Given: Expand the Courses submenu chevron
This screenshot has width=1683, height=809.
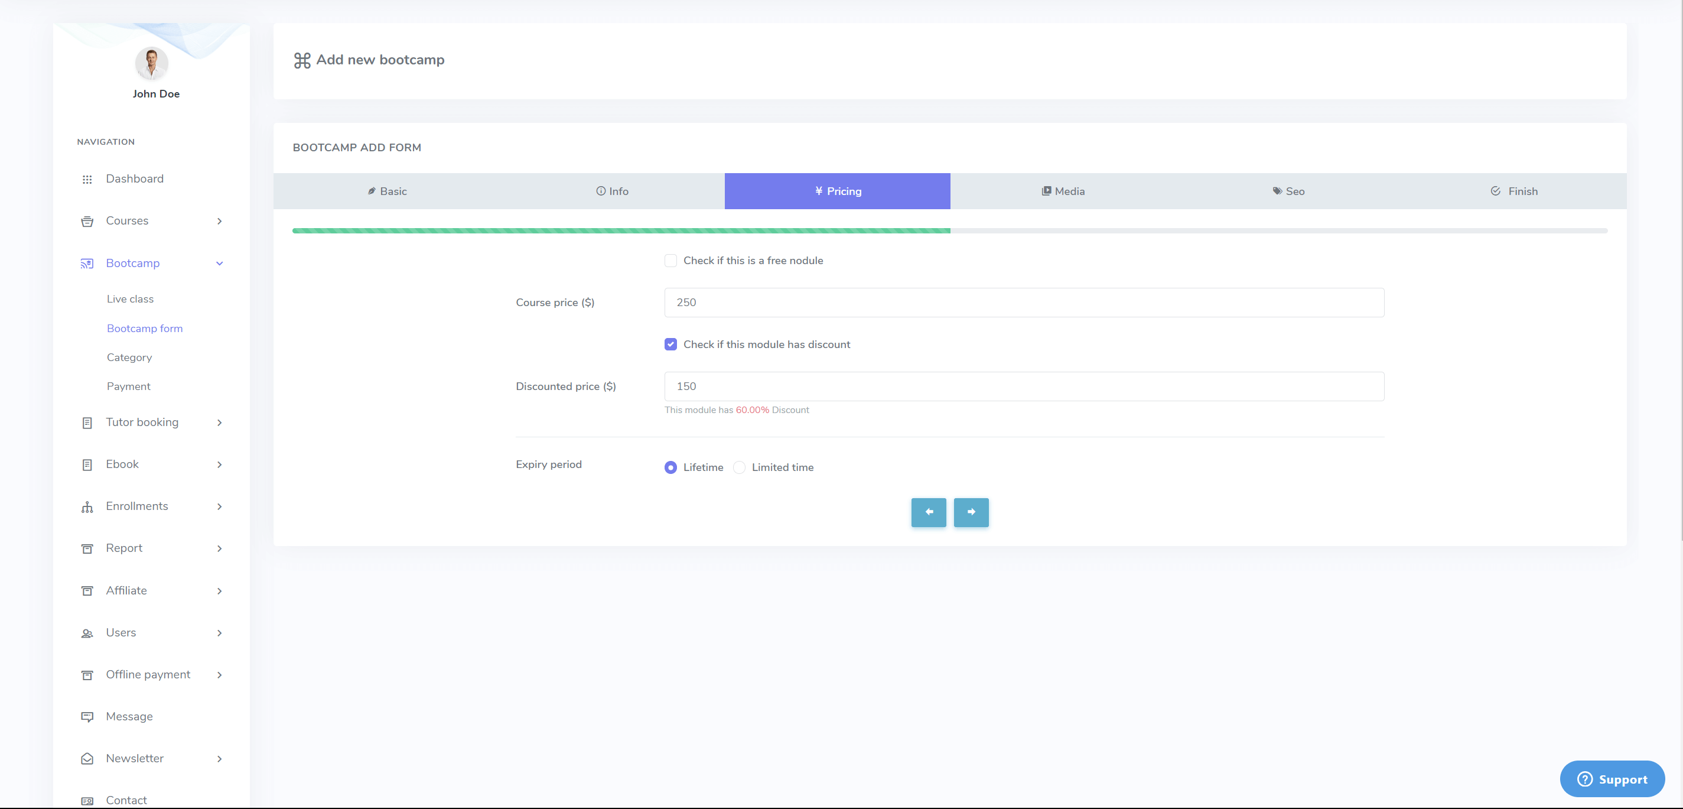Looking at the screenshot, I should (220, 222).
